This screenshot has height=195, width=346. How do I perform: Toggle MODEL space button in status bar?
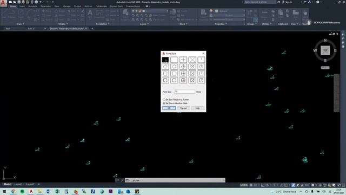tap(244, 185)
